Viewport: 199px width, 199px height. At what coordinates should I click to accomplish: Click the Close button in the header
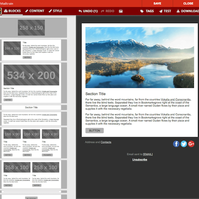click(188, 3)
